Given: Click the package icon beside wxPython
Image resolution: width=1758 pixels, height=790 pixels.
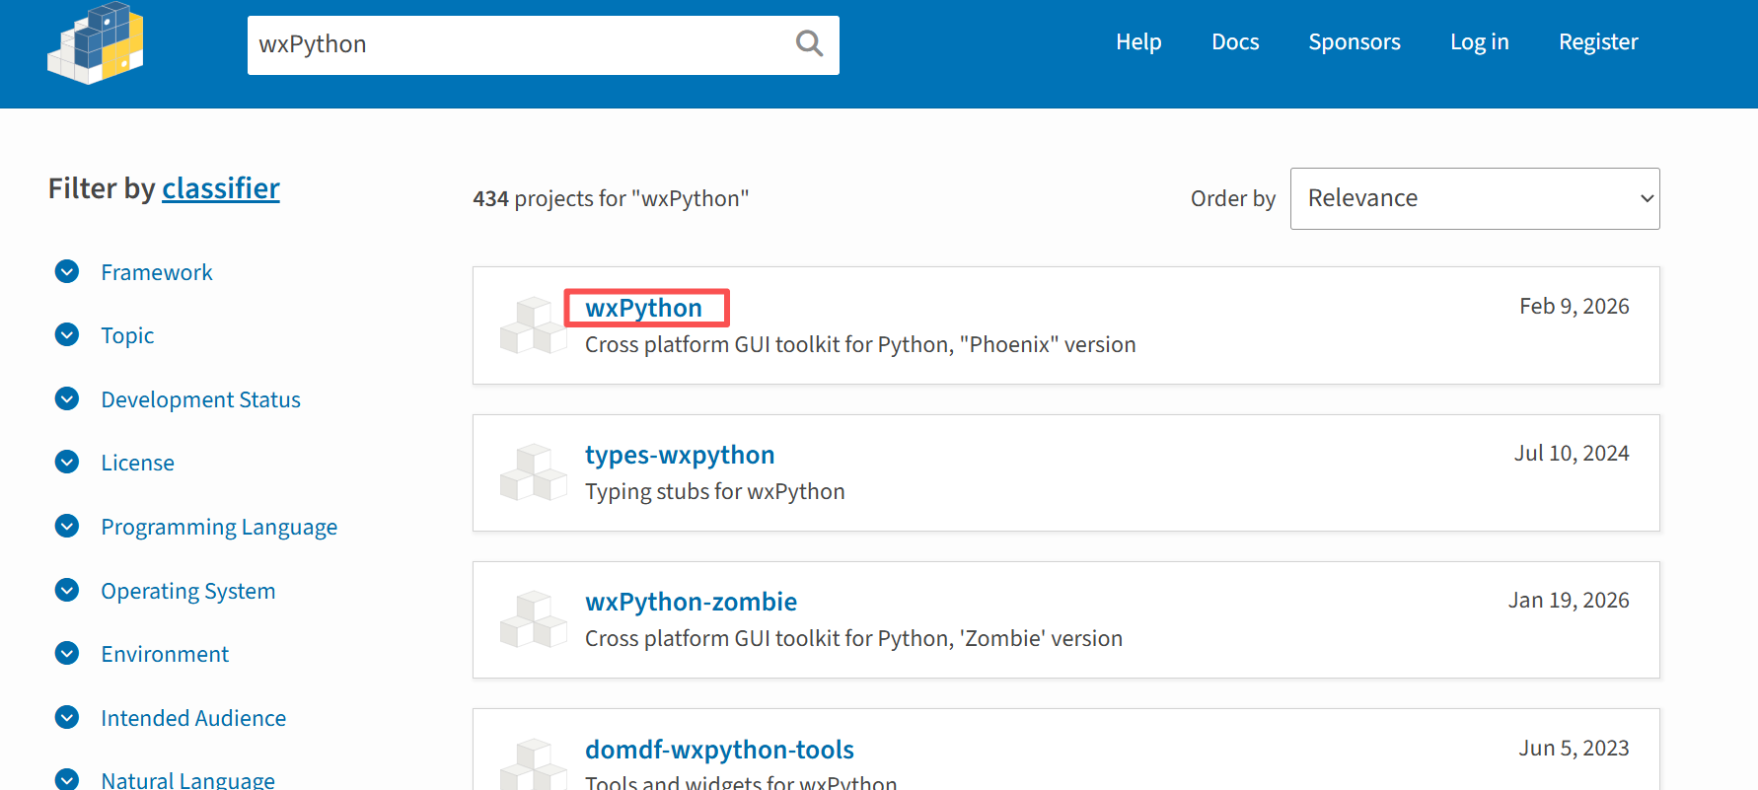Looking at the screenshot, I should click(x=533, y=325).
